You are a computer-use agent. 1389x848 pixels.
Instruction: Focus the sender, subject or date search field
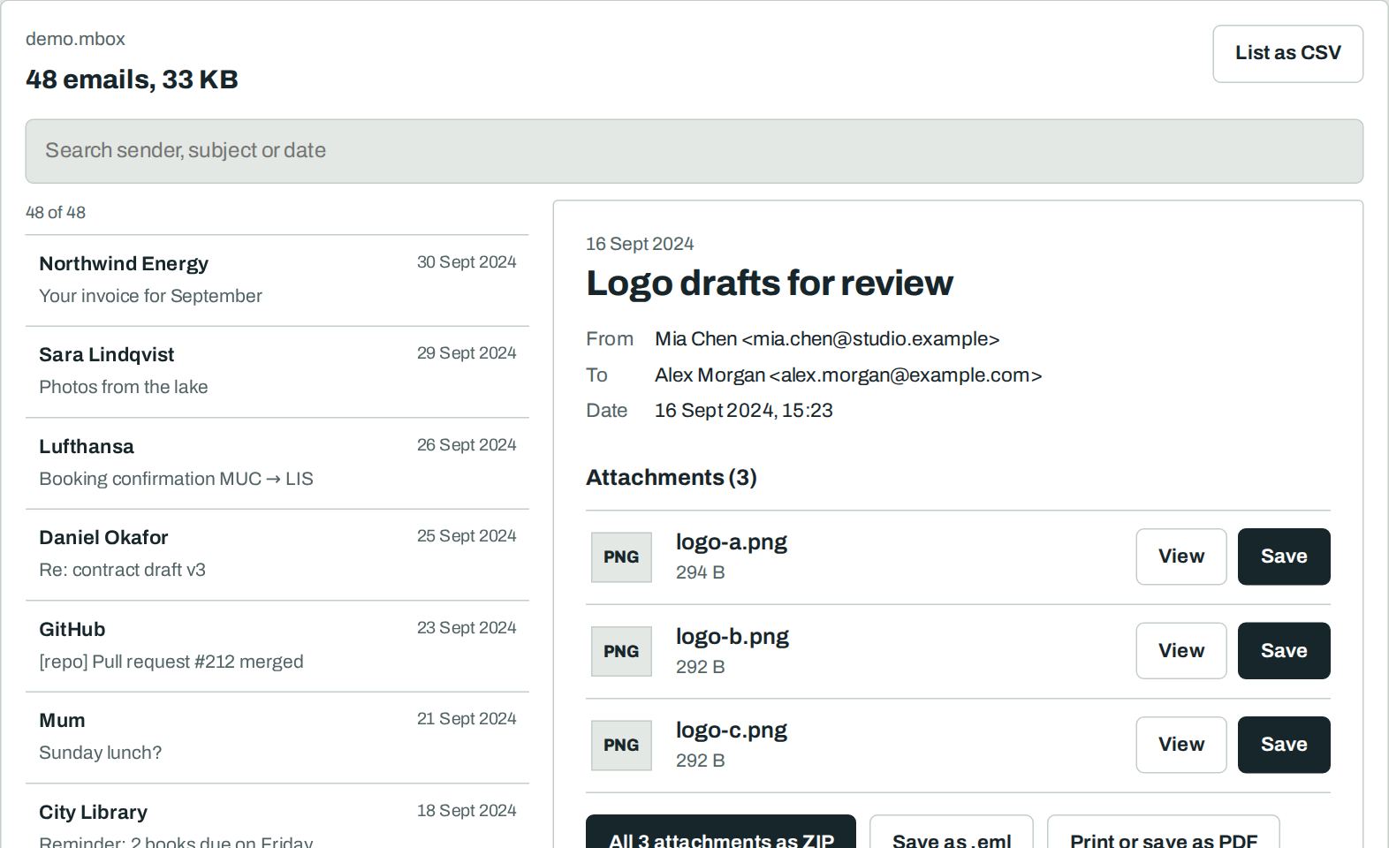694,151
